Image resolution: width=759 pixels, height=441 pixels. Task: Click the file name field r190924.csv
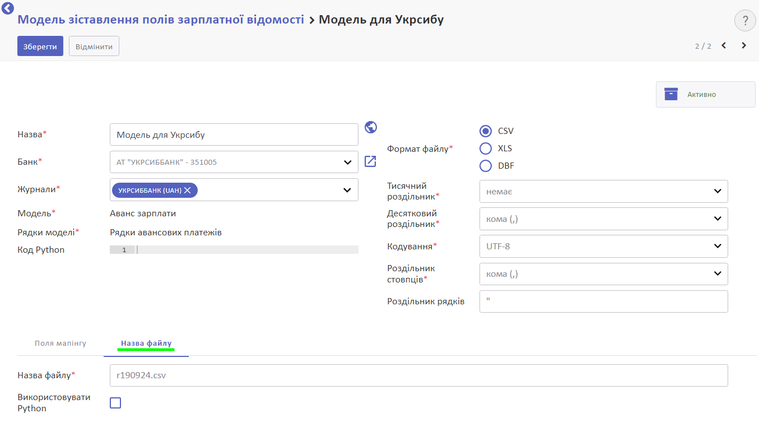(419, 375)
